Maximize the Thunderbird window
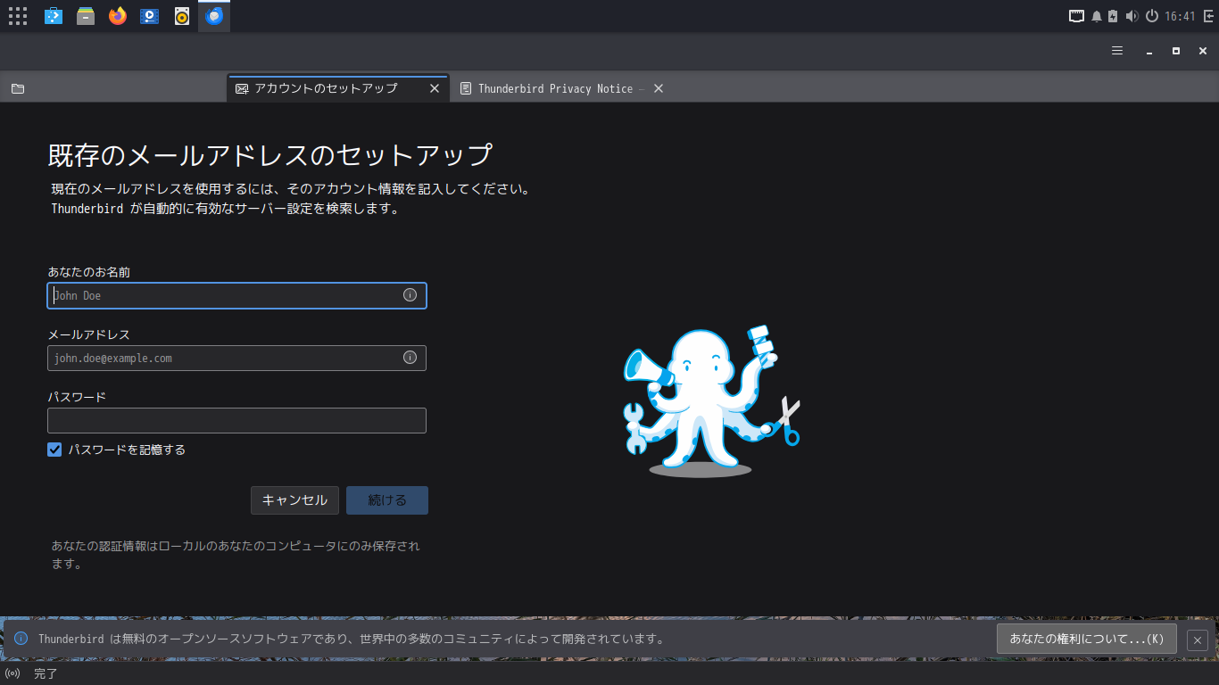Viewport: 1219px width, 685px height. click(1176, 51)
